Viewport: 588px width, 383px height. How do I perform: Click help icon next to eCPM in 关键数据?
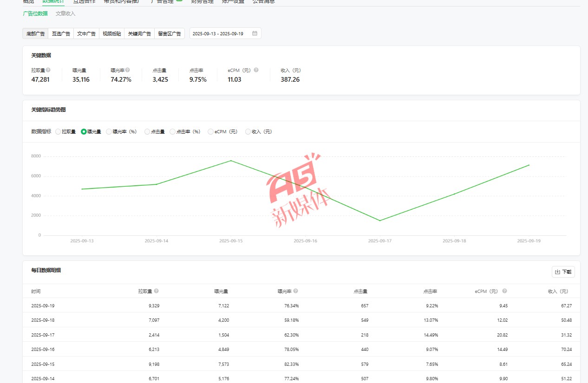256,70
